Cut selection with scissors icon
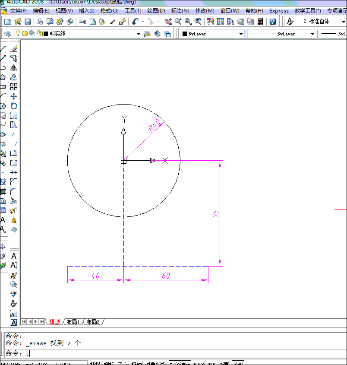 coord(82,22)
